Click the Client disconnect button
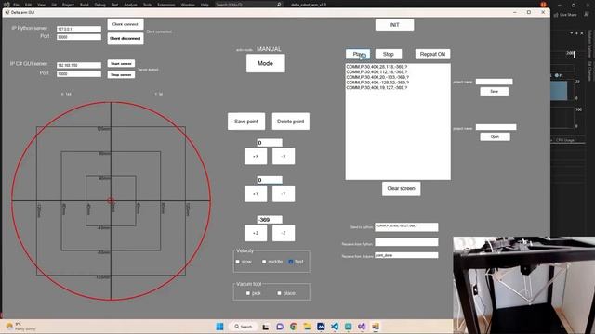The image size is (595, 334). pyautogui.click(x=126, y=38)
